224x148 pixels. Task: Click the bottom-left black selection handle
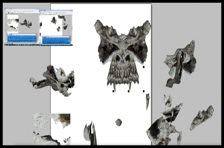[113, 91]
